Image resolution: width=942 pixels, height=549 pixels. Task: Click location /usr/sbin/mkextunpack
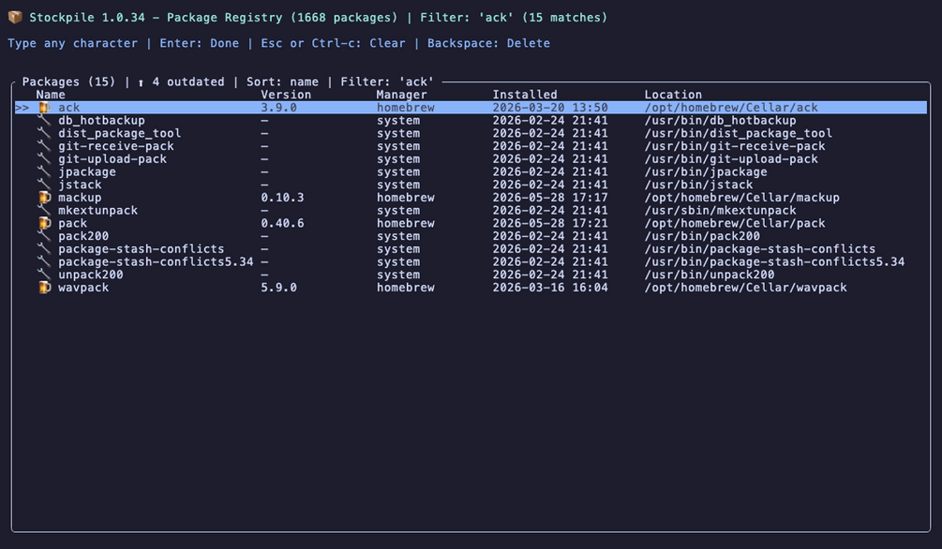pos(720,210)
